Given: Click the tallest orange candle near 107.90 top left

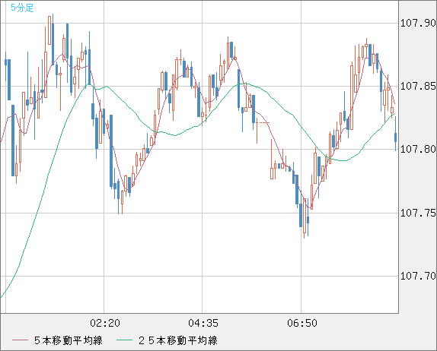Looking at the screenshot, I should (49, 30).
